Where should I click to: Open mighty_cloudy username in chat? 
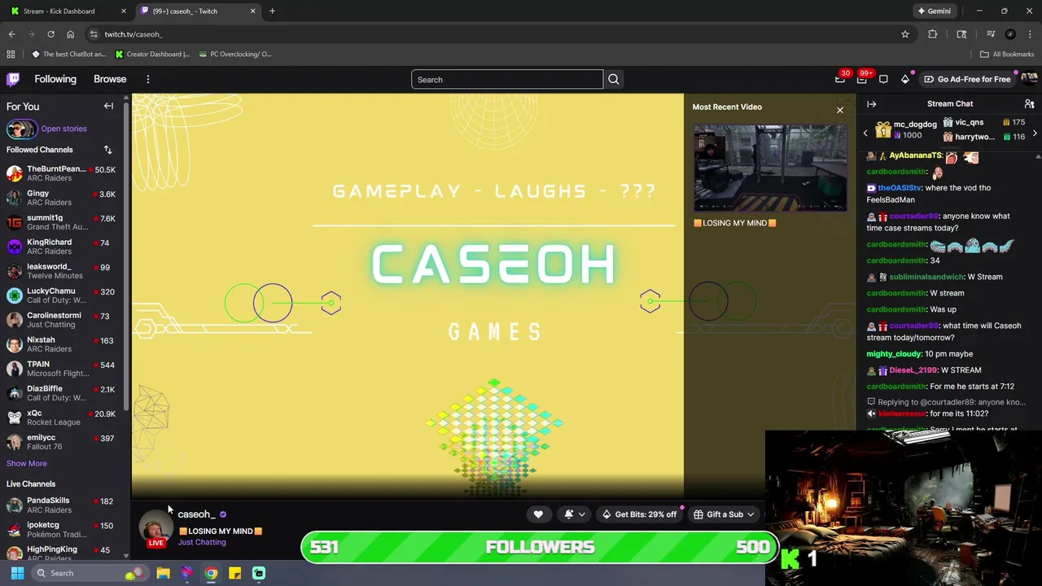(x=894, y=354)
